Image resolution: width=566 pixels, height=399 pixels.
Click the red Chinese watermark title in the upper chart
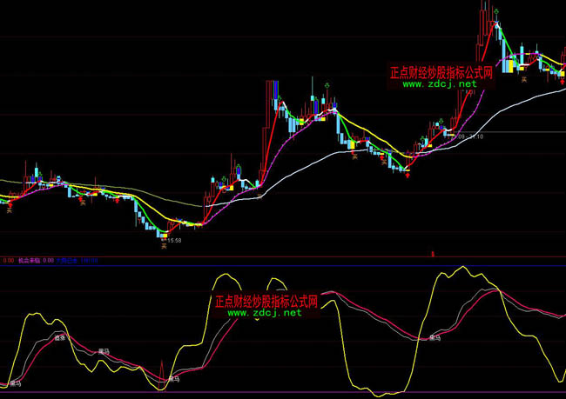pyautogui.click(x=441, y=73)
